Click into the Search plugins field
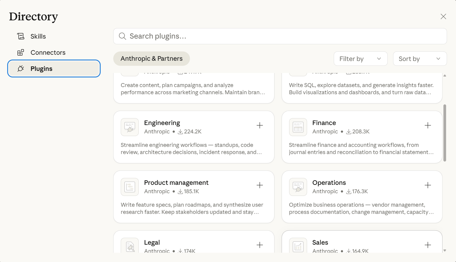This screenshot has width=456, height=262. (280, 36)
